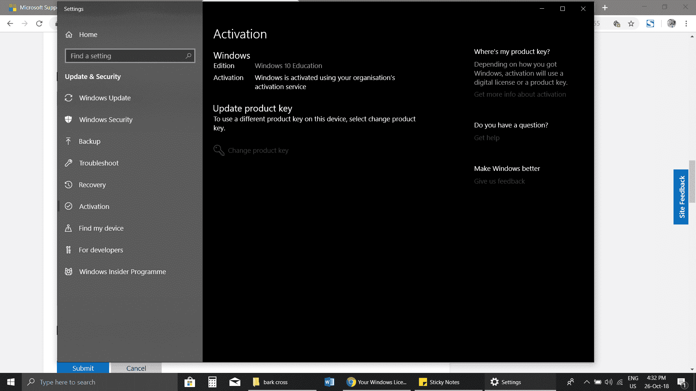
Task: Click the Get help link
Action: click(486, 138)
